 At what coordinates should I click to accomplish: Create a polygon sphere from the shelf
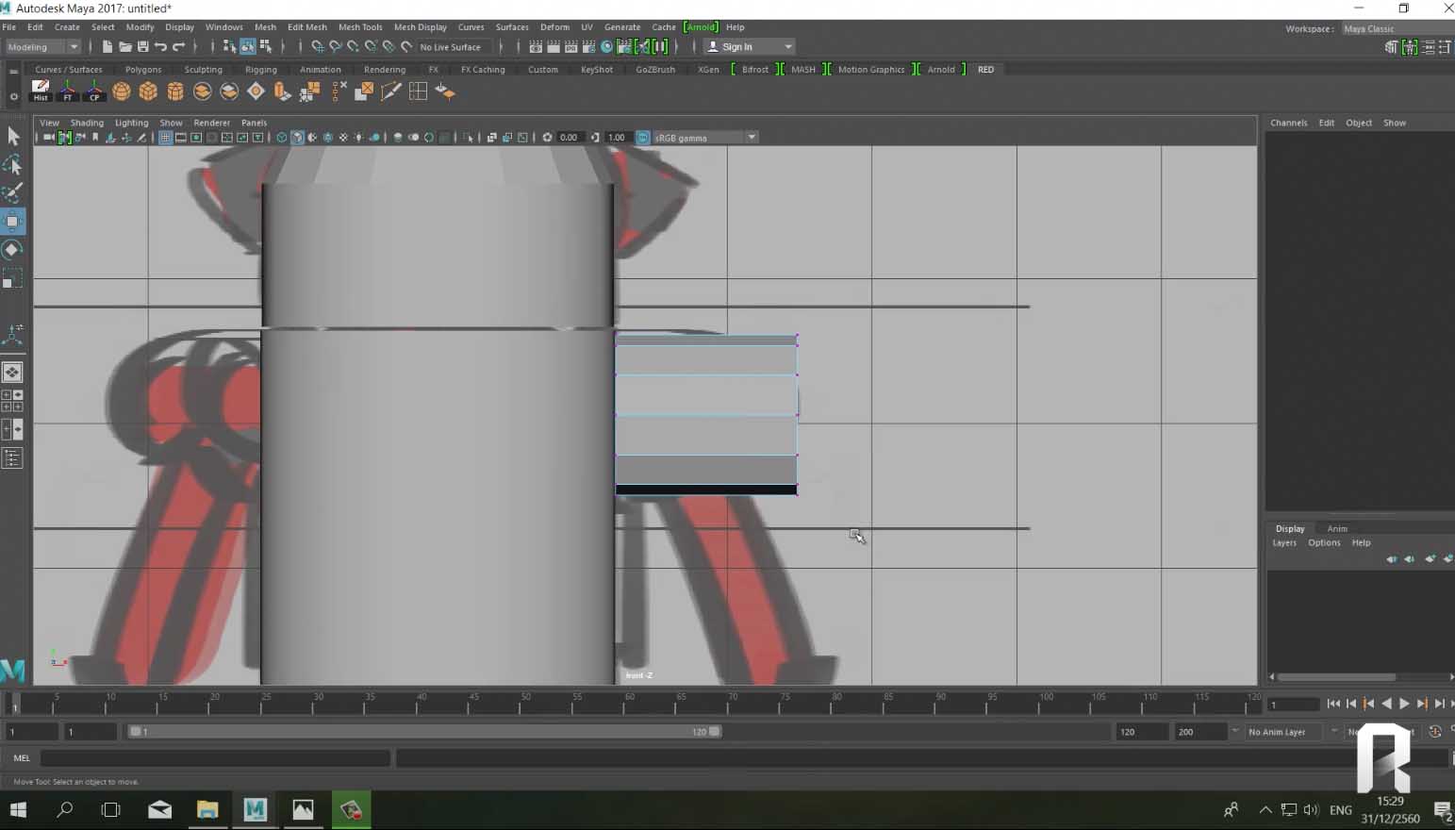(x=122, y=91)
